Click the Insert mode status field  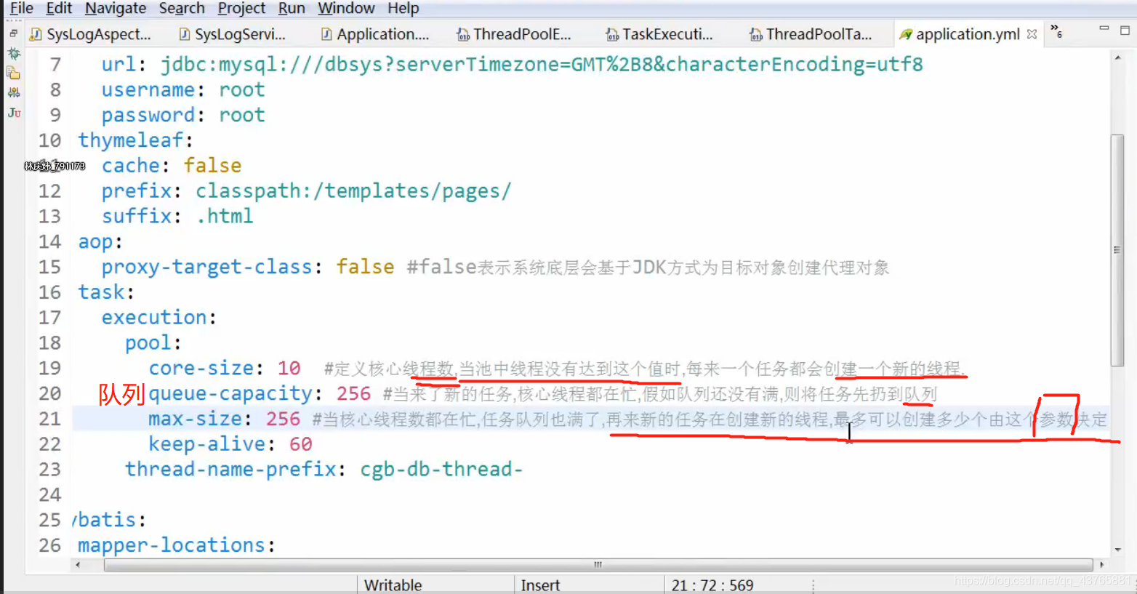[540, 585]
